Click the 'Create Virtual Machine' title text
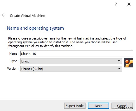This screenshot has height=111, width=136. (x=27, y=16)
